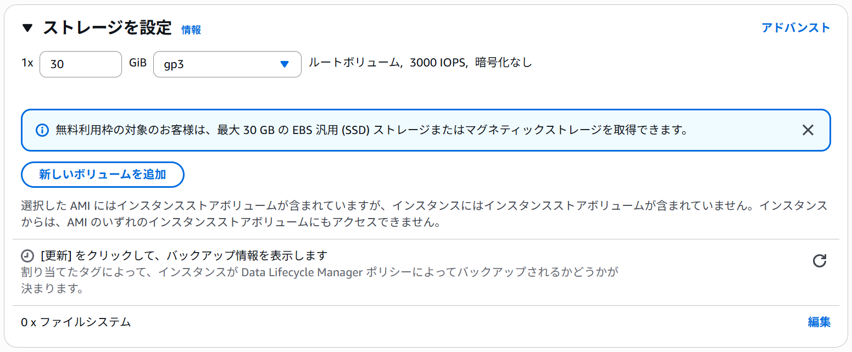Click 編集 to edit file systems

[x=819, y=322]
